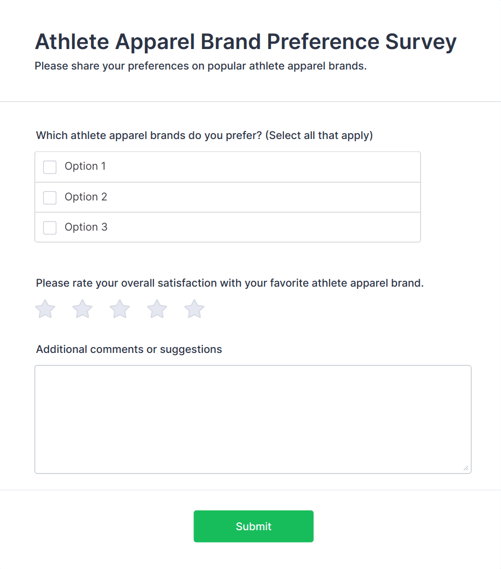Viewport: 501px width, 569px height.
Task: Give a three-star satisfaction rating
Action: click(120, 309)
